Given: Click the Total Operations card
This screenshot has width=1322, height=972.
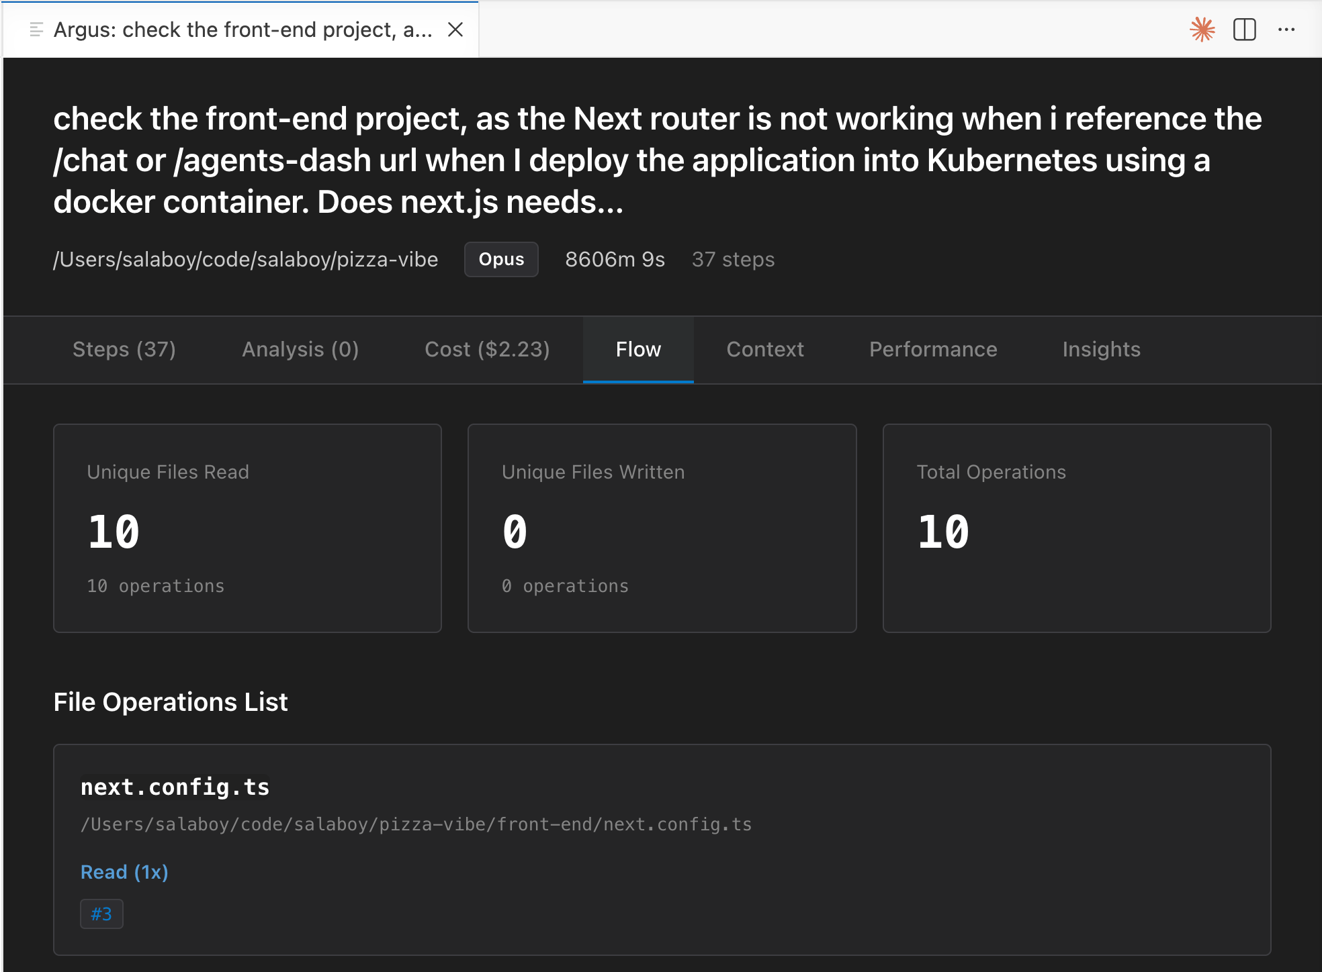Looking at the screenshot, I should pyautogui.click(x=1076, y=528).
